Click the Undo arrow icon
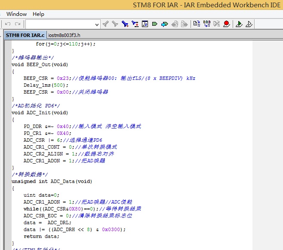Viewport: 283px width, 250px height. click(x=8, y=24)
